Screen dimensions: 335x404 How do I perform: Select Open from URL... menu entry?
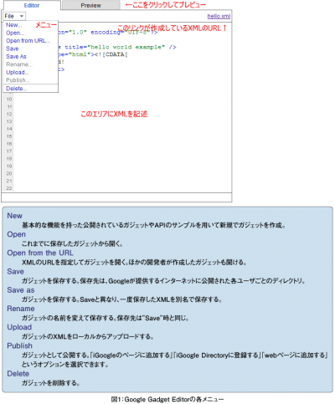[x=28, y=41]
